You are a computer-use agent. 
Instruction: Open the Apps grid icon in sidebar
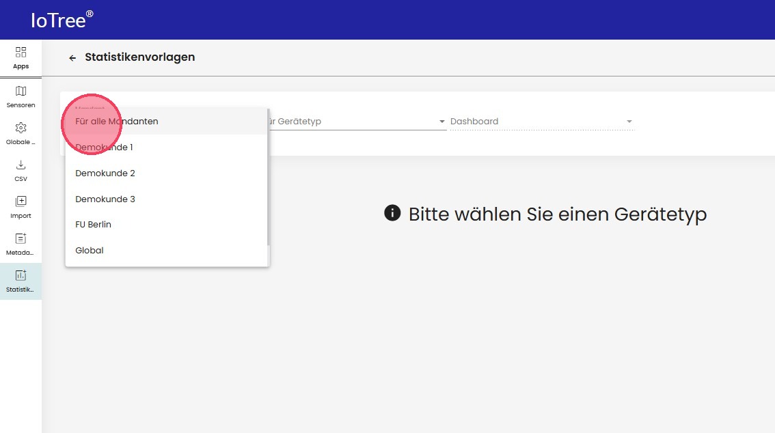click(21, 53)
